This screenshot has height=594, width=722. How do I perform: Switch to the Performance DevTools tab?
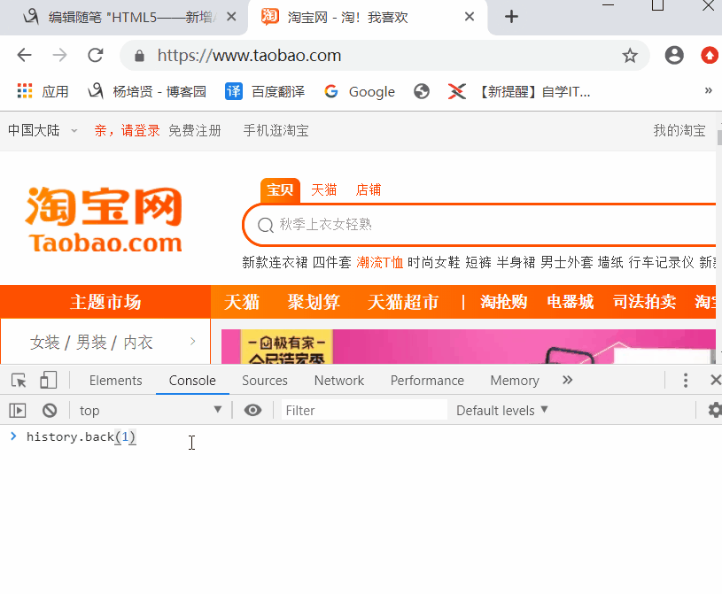tap(427, 381)
